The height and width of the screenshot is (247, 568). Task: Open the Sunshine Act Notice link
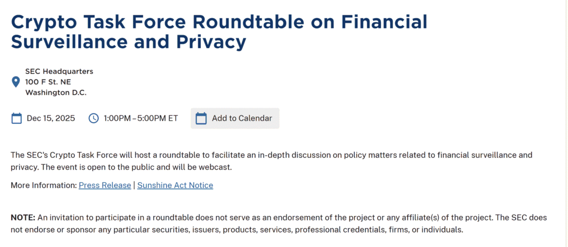tap(175, 185)
